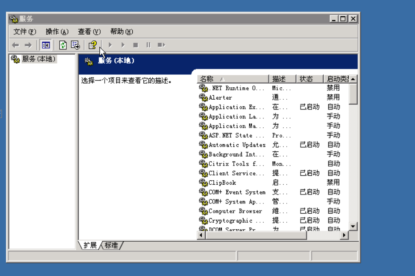This screenshot has width=415, height=276.
Task: Click 已启动 status of Application Ex...
Action: (309, 107)
